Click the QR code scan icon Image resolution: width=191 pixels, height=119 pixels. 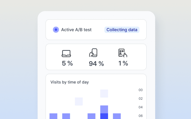123,53
